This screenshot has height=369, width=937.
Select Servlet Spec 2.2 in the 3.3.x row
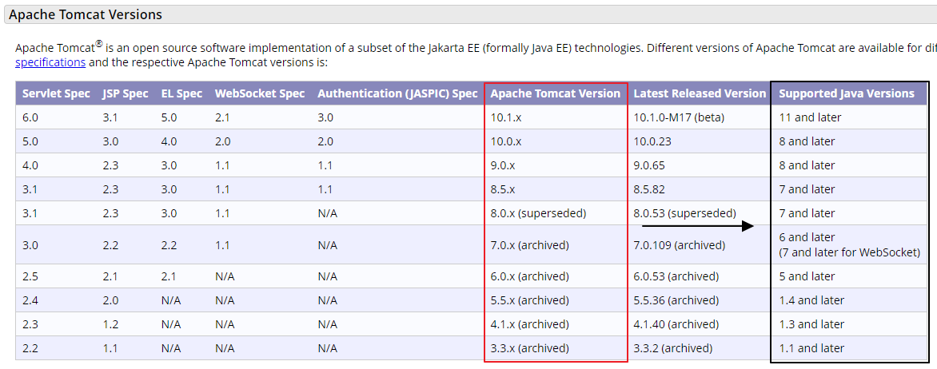click(x=30, y=348)
